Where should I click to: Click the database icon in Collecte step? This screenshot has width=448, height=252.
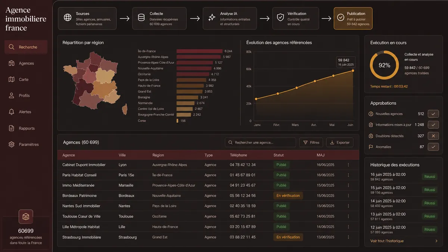click(x=141, y=18)
